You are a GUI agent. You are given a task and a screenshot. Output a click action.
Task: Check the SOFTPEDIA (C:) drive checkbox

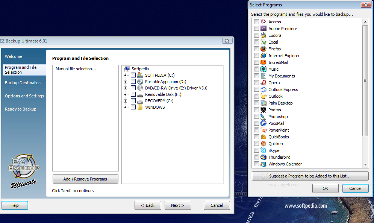[133, 75]
